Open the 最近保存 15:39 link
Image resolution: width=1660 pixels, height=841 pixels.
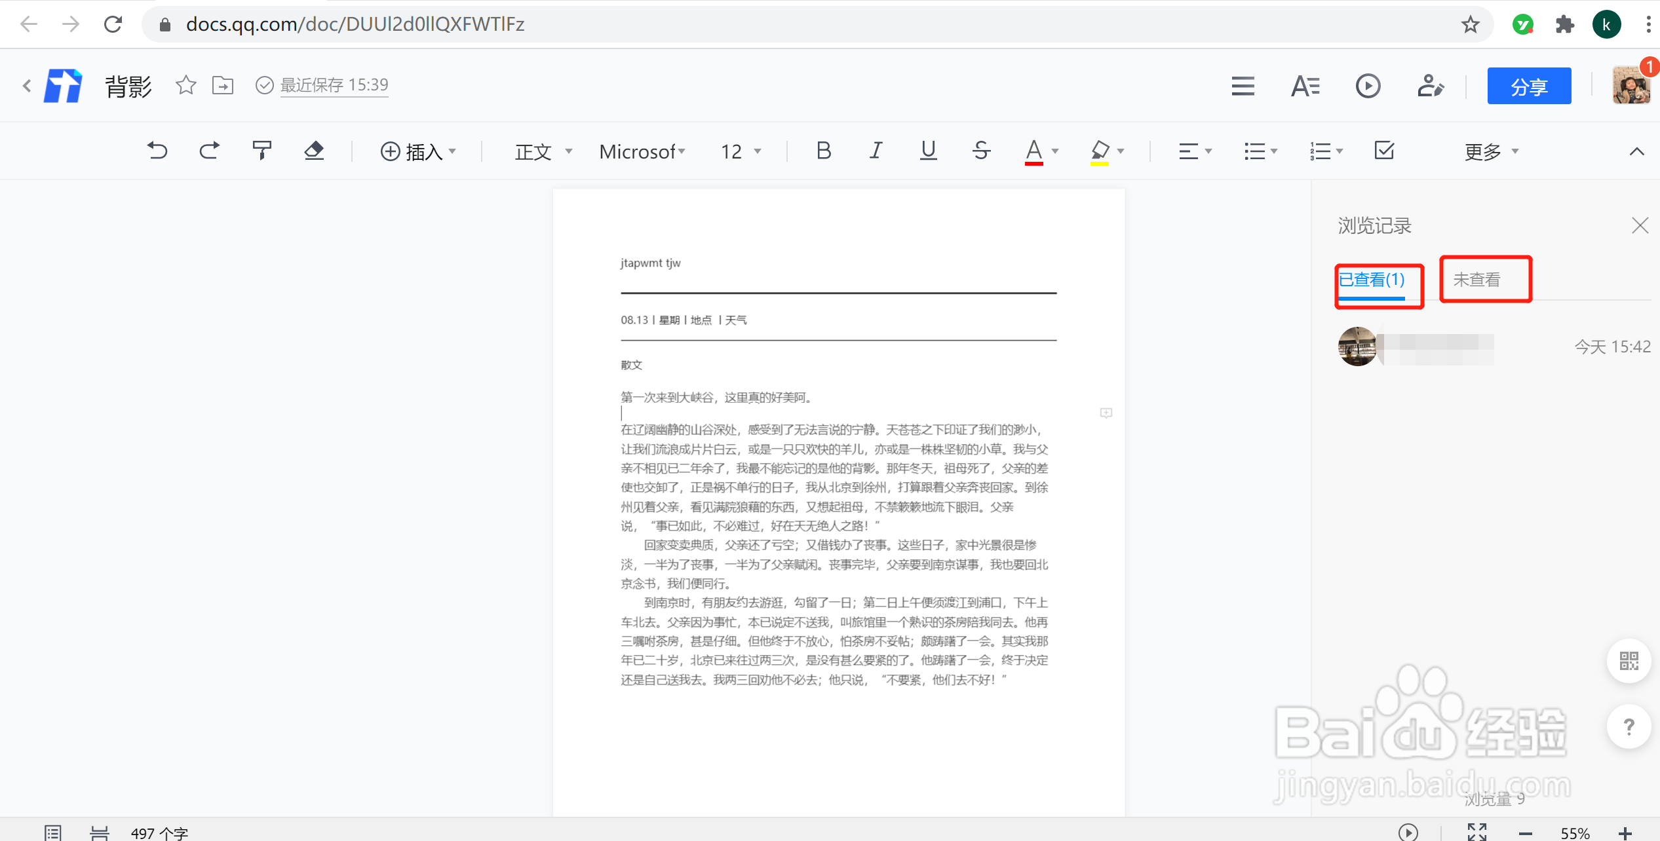(334, 85)
